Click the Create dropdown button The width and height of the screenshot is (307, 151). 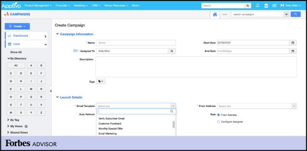tap(17, 26)
